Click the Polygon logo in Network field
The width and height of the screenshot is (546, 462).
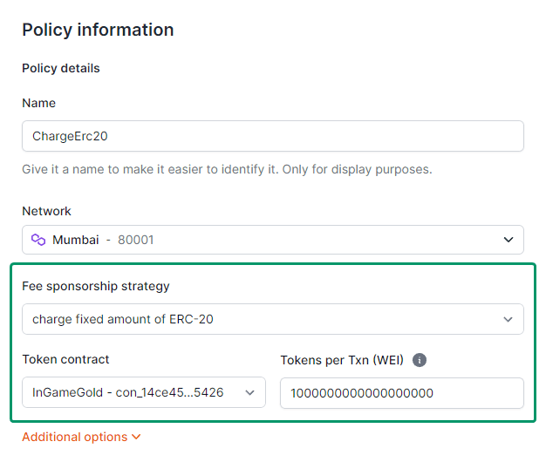(x=38, y=240)
